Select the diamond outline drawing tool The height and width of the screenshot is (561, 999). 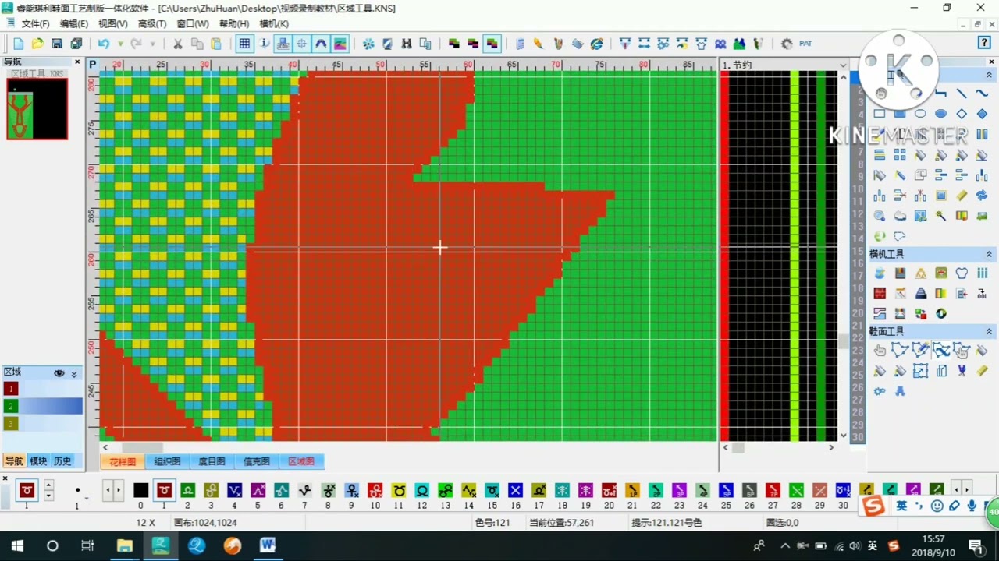coord(962,114)
